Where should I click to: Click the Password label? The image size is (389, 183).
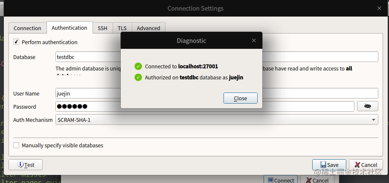point(25,107)
